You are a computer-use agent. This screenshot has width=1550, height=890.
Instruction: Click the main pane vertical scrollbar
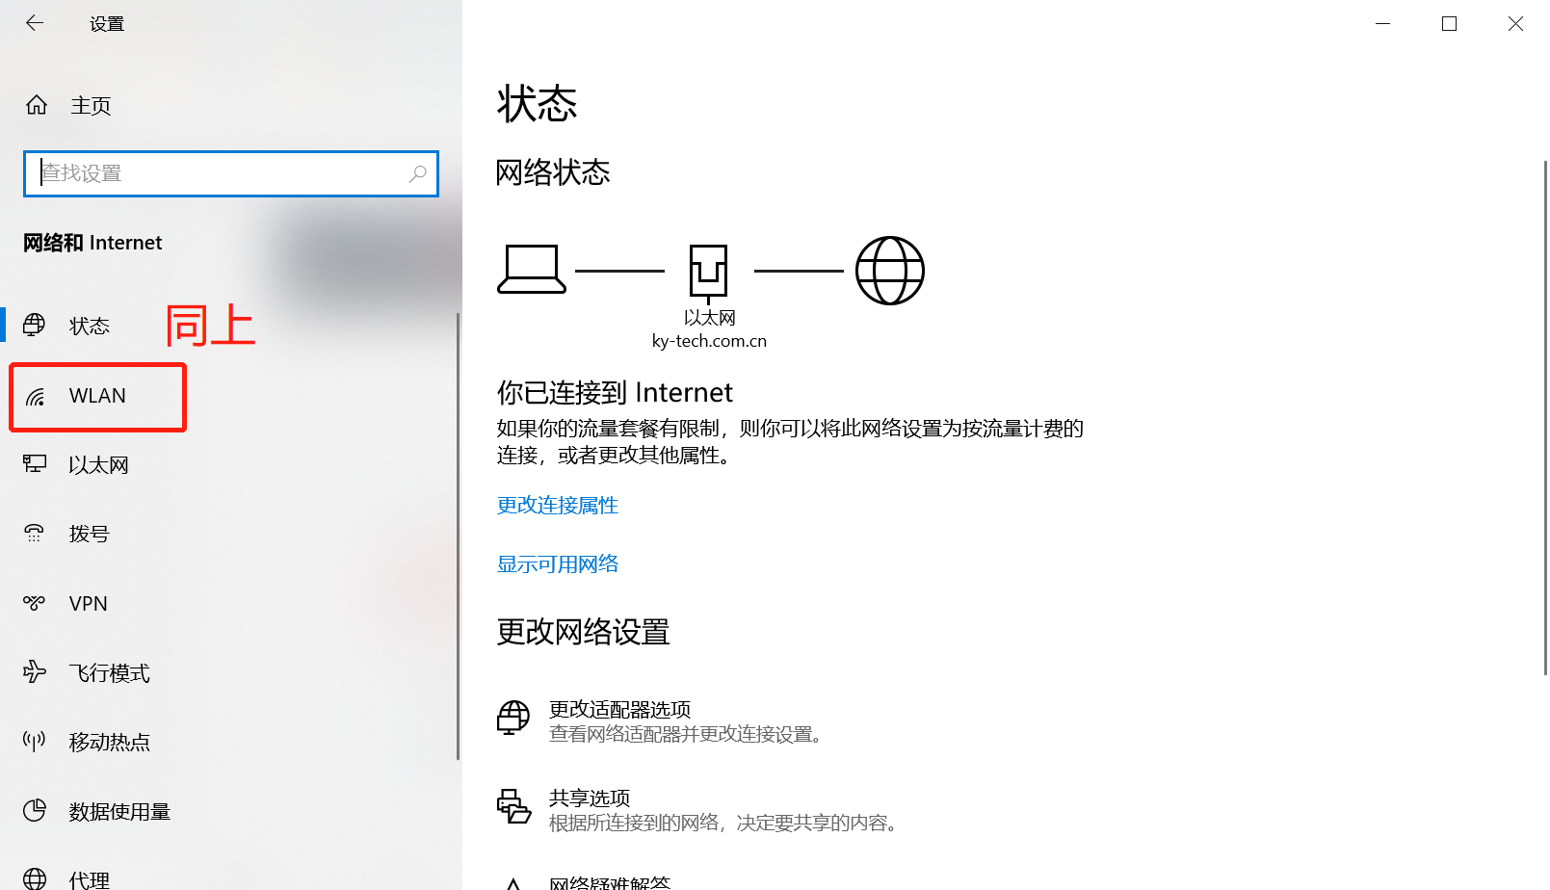click(x=1545, y=417)
